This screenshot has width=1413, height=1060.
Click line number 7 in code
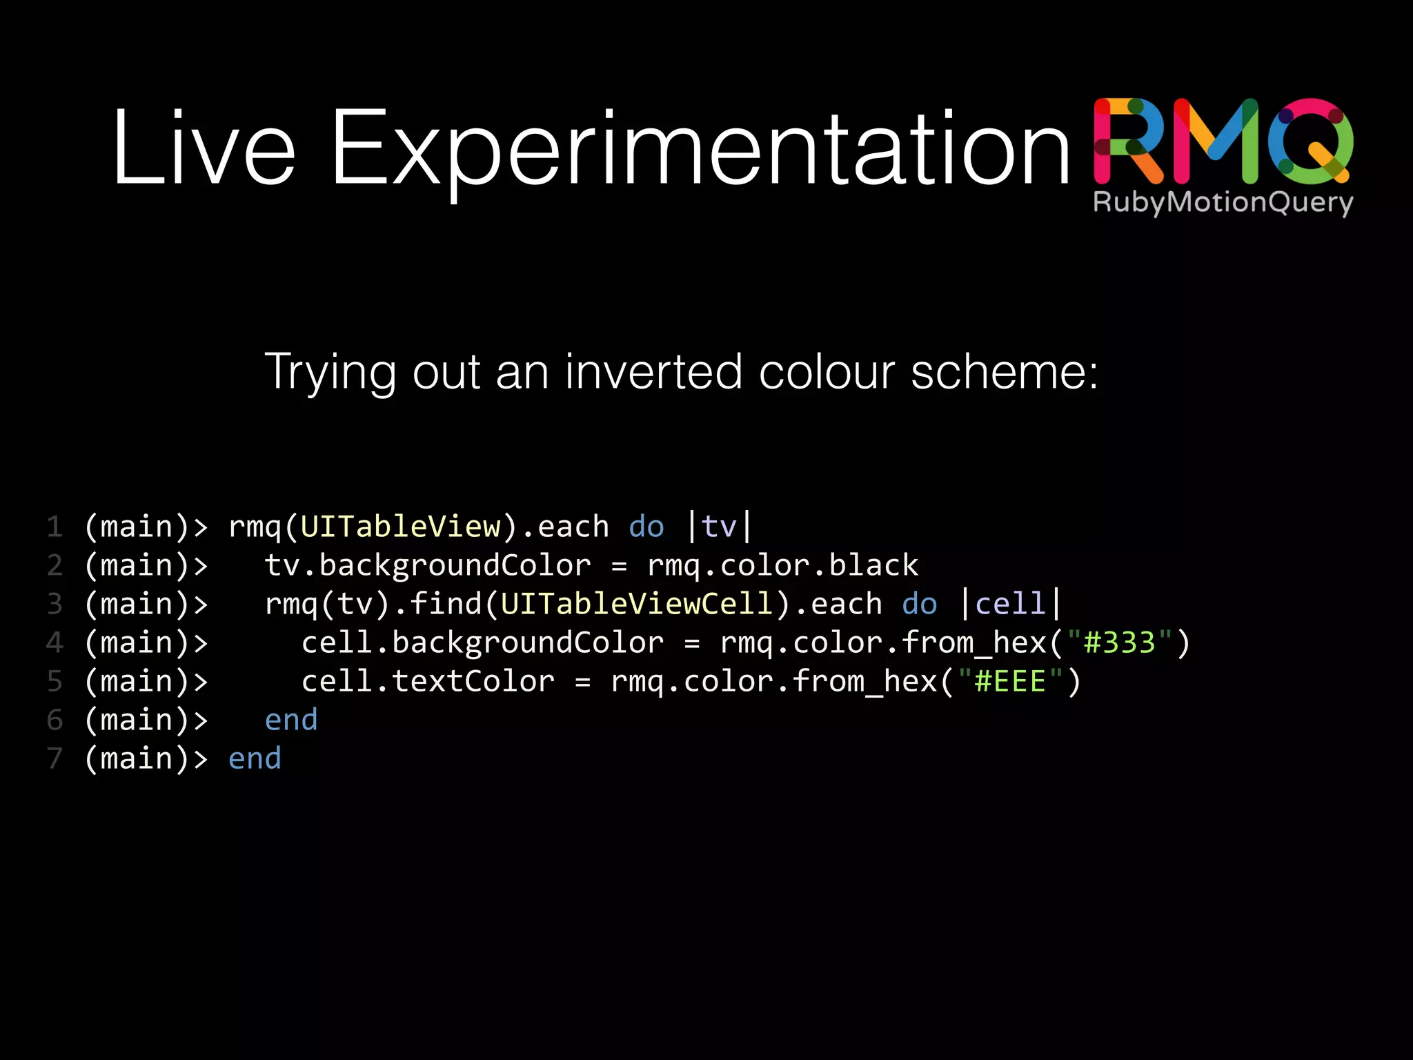click(x=55, y=759)
